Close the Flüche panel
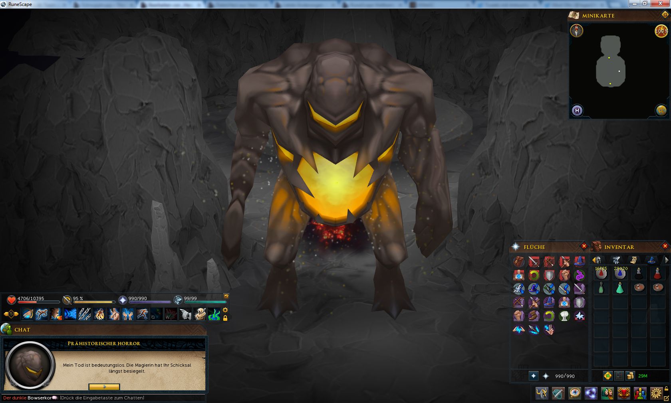Image resolution: width=671 pixels, height=403 pixels. [584, 247]
